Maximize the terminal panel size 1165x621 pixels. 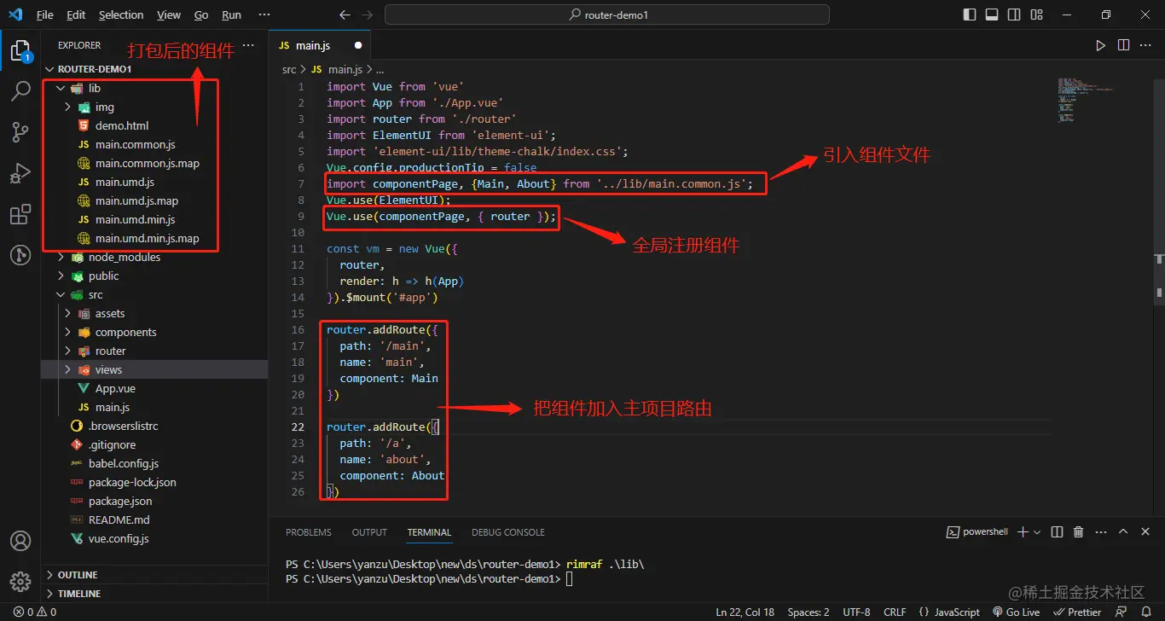[x=1123, y=531]
